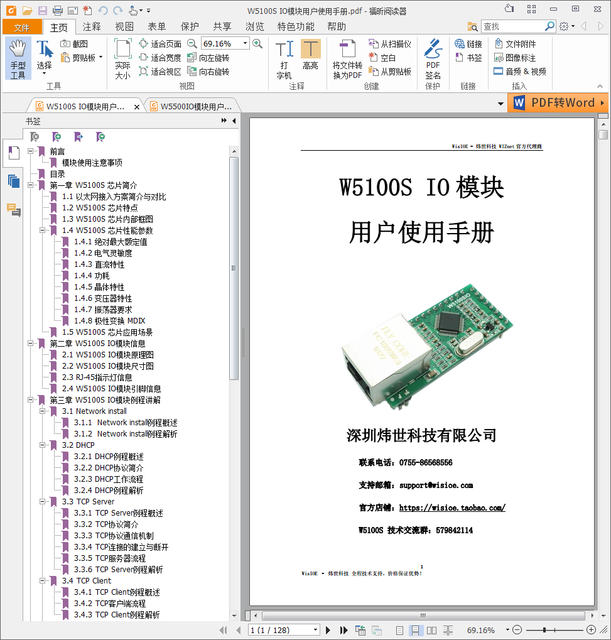Screen dimensions: 611x640
Task: Open bookmark 3.3.2 TCP协议简介
Action: tap(106, 524)
